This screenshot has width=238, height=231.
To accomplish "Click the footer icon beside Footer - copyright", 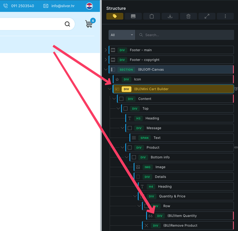I will (113, 60).
